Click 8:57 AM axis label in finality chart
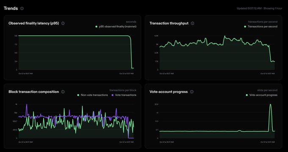This screenshot has width=288, height=152. [x=25, y=73]
